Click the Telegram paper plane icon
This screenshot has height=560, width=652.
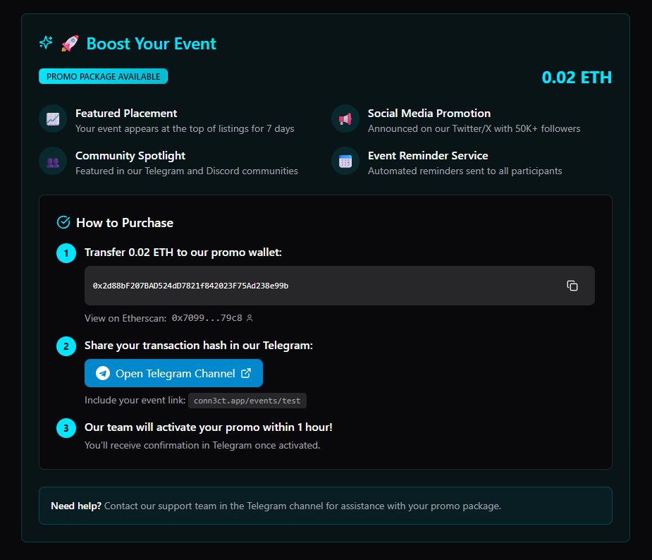tap(103, 373)
